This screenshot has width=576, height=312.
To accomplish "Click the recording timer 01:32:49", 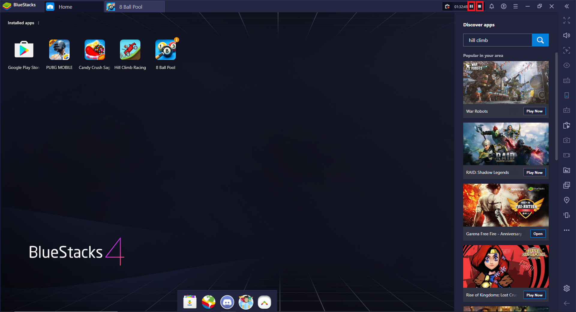I will pyautogui.click(x=460, y=7).
